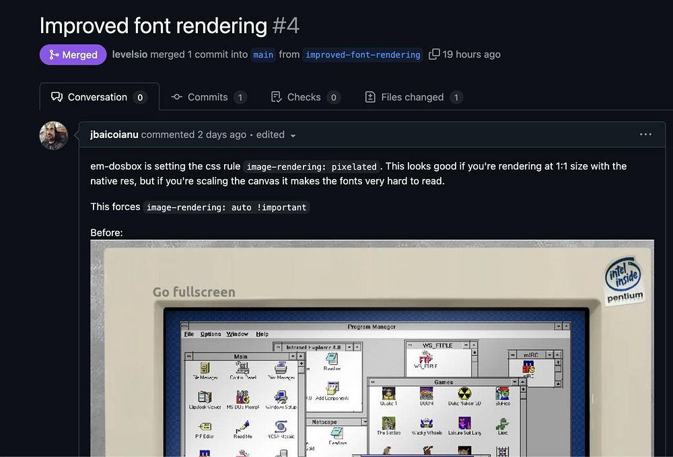Select the Clipbook Viewer icon

(x=205, y=400)
